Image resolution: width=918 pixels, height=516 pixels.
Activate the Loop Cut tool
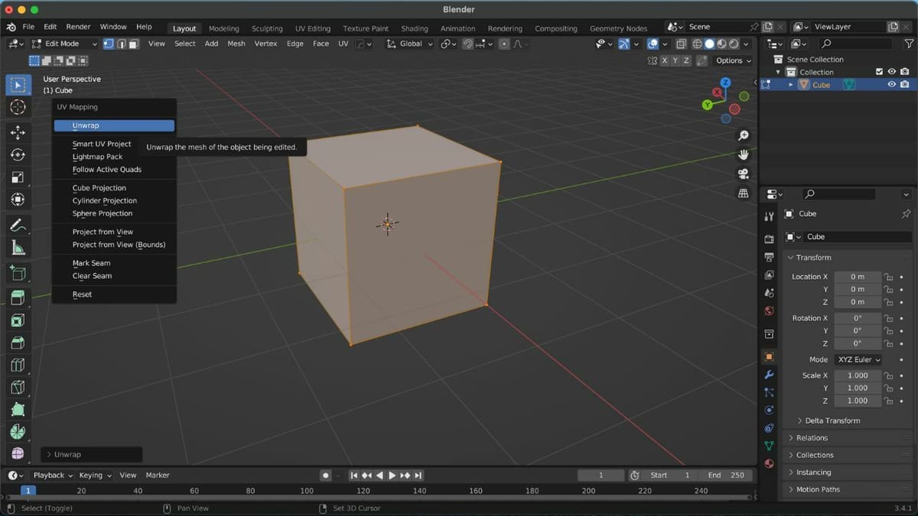point(18,365)
